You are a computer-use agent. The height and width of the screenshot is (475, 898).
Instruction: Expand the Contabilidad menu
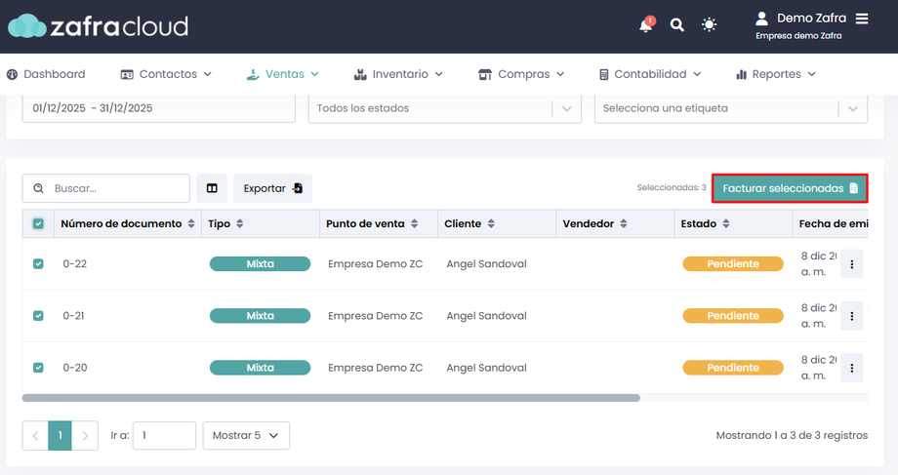click(x=650, y=74)
